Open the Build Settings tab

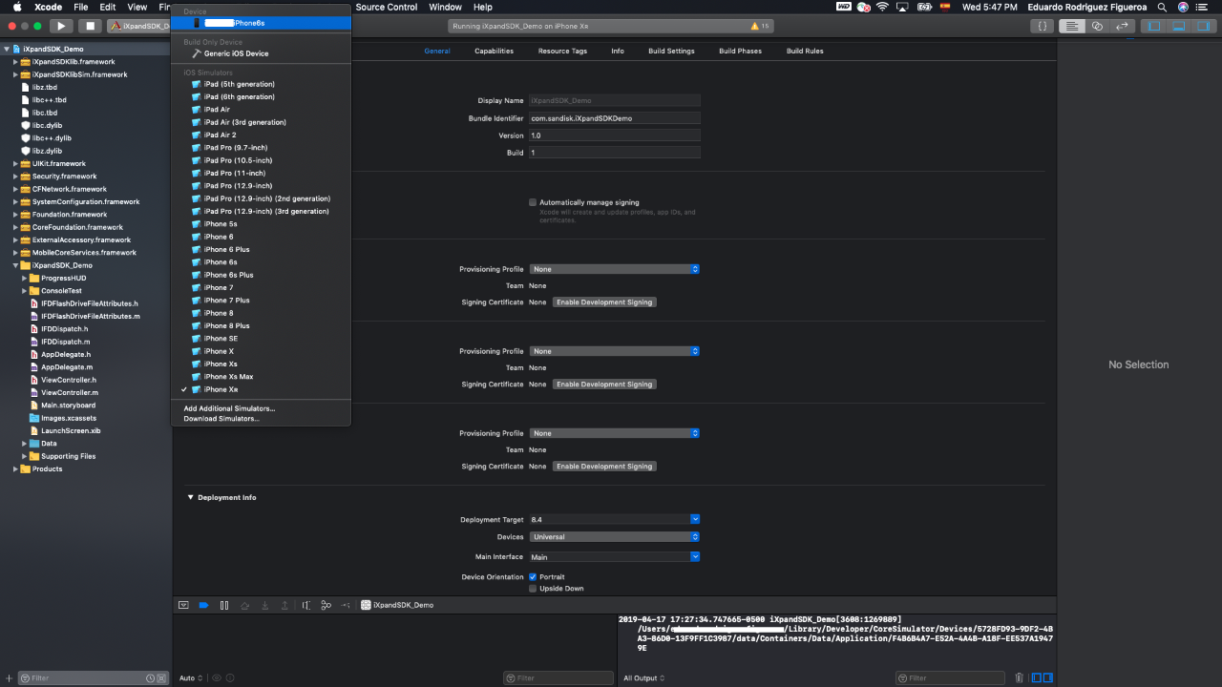pyautogui.click(x=671, y=51)
